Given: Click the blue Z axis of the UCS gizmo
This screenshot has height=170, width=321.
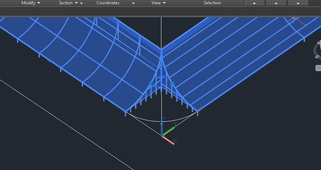Looking at the screenshot, I should click(162, 129).
